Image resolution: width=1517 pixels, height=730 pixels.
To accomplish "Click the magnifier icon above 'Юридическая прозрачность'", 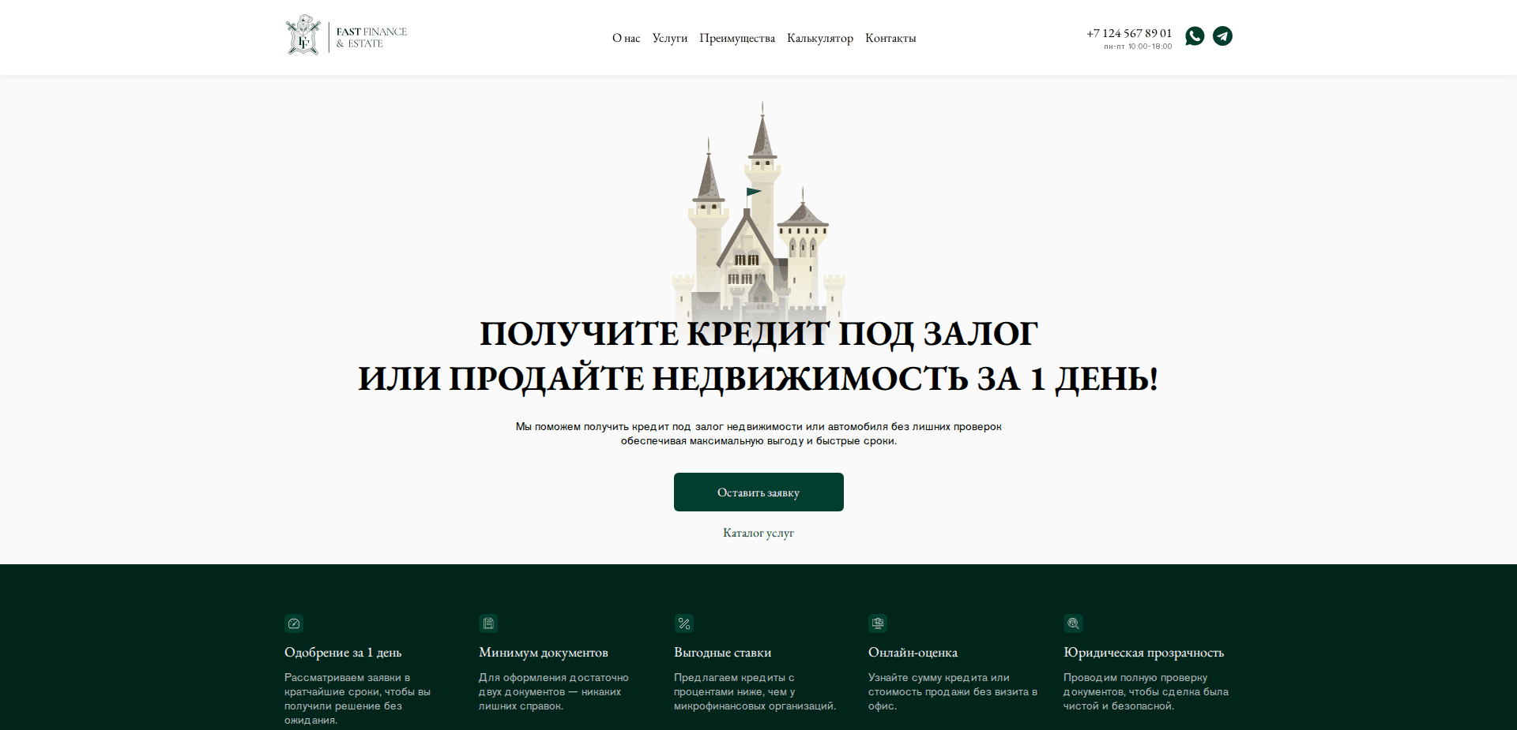I will (x=1073, y=623).
